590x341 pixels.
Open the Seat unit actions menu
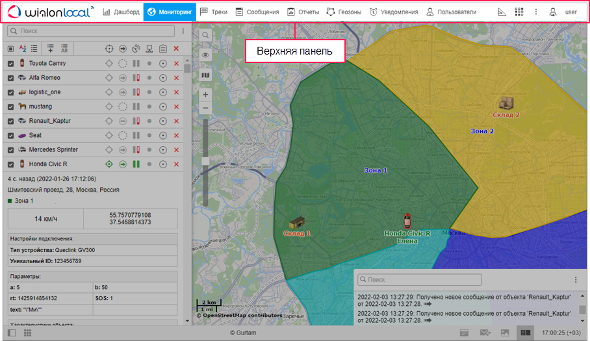coord(163,135)
